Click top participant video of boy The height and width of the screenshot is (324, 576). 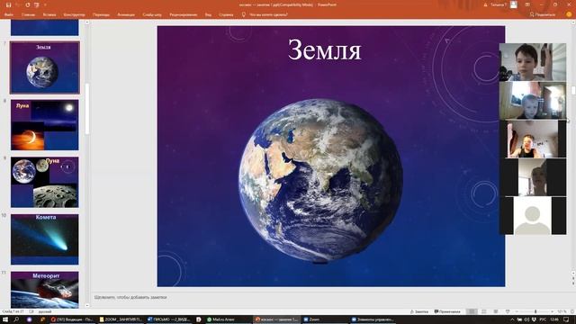coord(533,62)
